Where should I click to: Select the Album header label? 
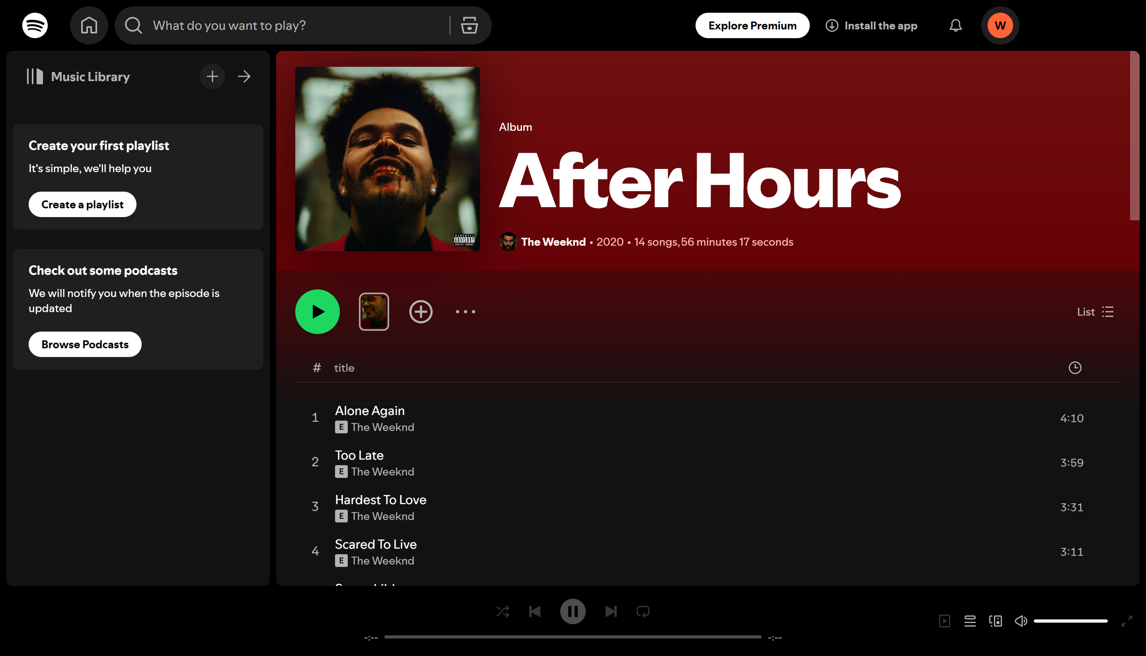click(x=515, y=126)
